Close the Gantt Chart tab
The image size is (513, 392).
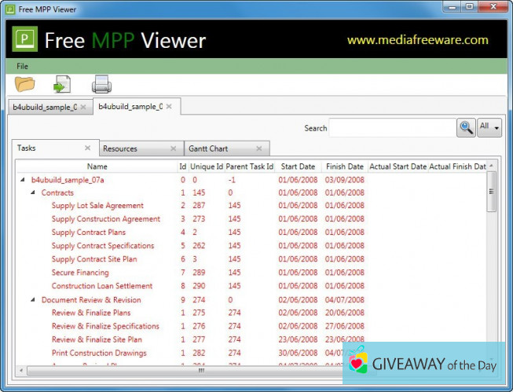258,148
